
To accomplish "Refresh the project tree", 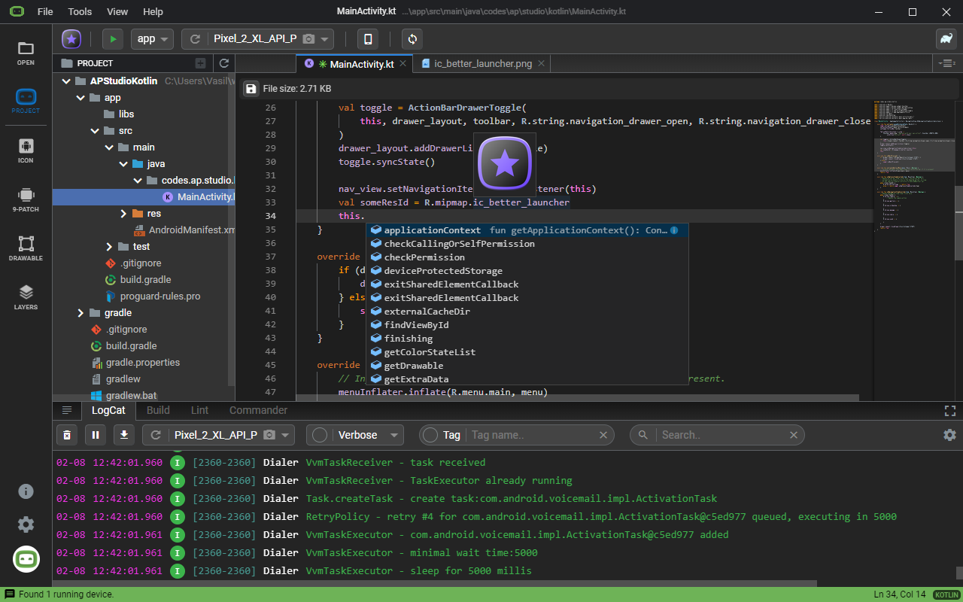I will [x=224, y=63].
